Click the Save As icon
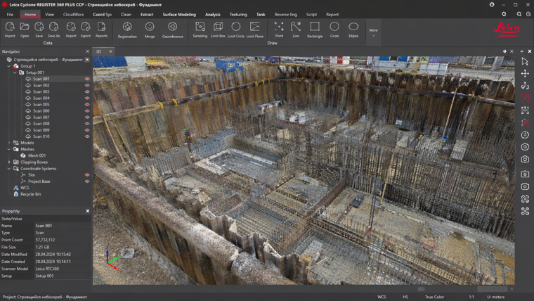Screen dimensions: 534x301 click(x=53, y=27)
